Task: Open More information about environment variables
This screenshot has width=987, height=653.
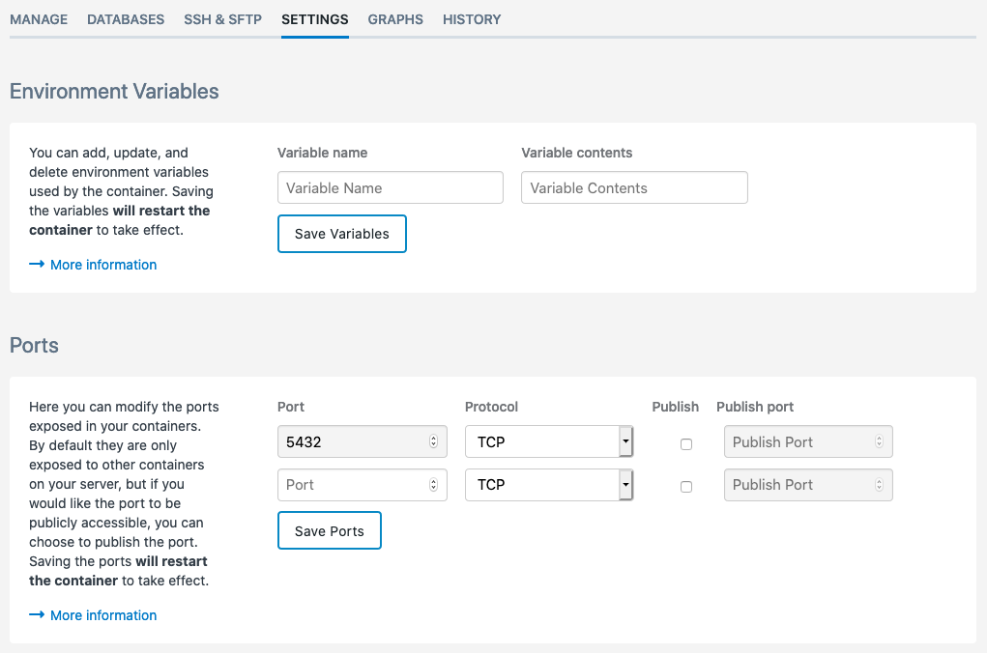Action: [x=102, y=265]
